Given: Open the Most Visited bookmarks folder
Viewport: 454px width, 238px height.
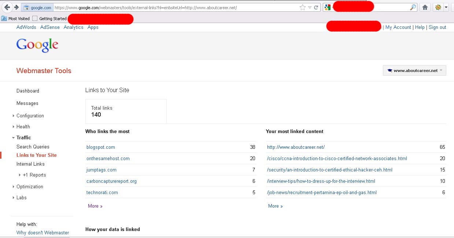Looking at the screenshot, I should [x=16, y=19].
